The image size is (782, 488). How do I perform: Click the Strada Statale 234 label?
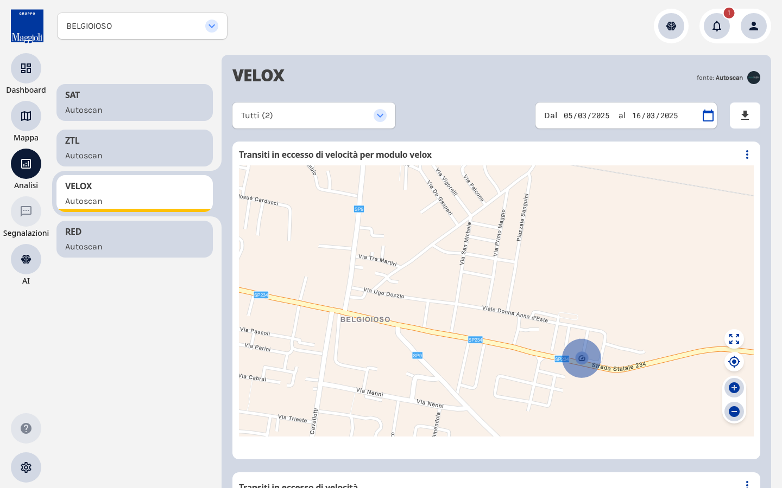pos(619,367)
